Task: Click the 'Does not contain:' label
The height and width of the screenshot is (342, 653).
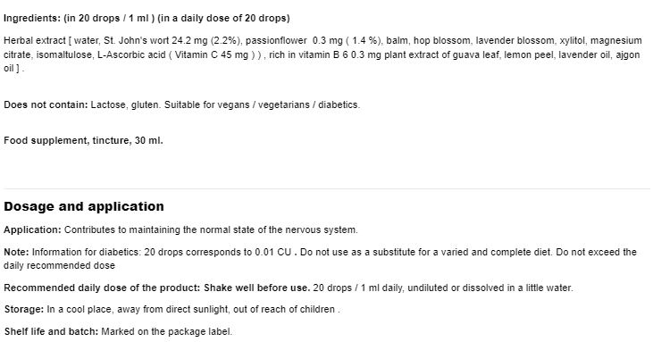Action: tap(46, 104)
